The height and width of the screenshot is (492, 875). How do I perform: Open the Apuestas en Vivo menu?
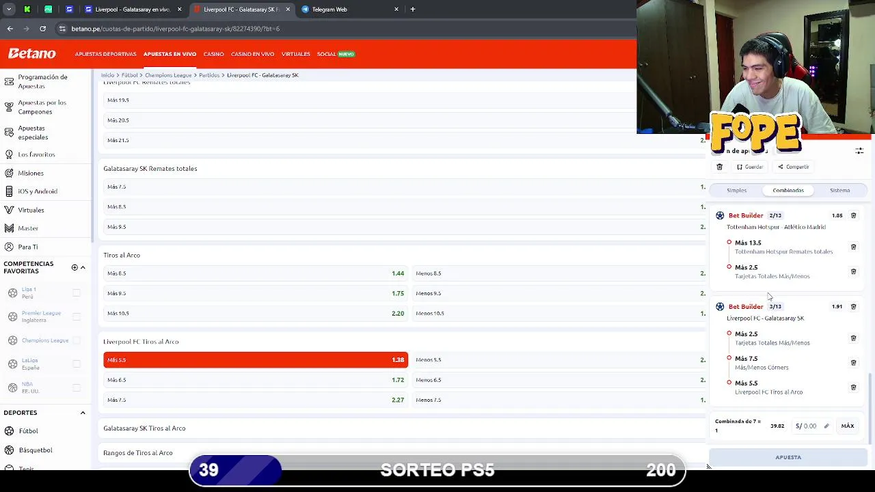170,54
